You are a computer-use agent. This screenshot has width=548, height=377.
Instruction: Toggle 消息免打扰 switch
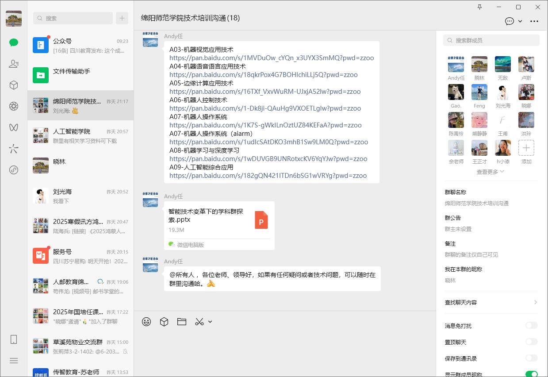tap(531, 326)
